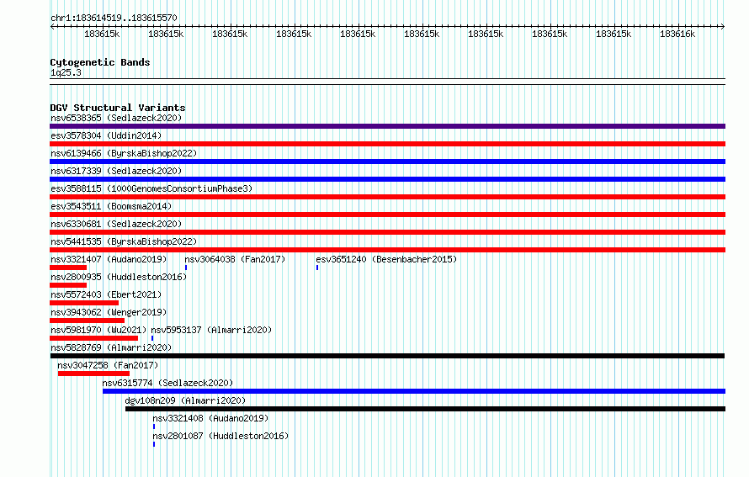
Task: Open the nsv3047258 (Fan2017) label
Action: 108,365
